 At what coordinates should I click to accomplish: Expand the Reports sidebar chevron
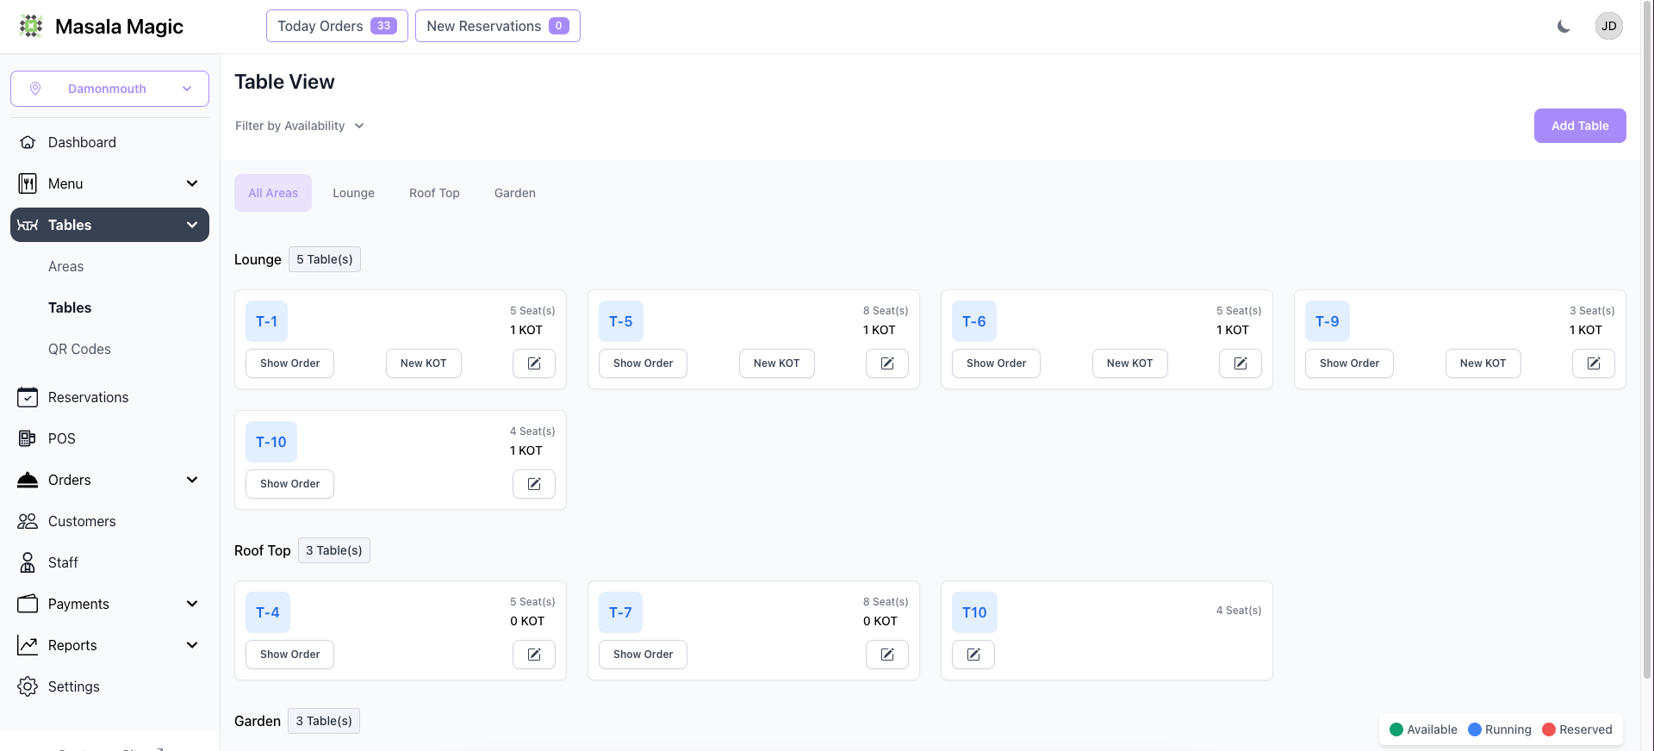click(192, 645)
